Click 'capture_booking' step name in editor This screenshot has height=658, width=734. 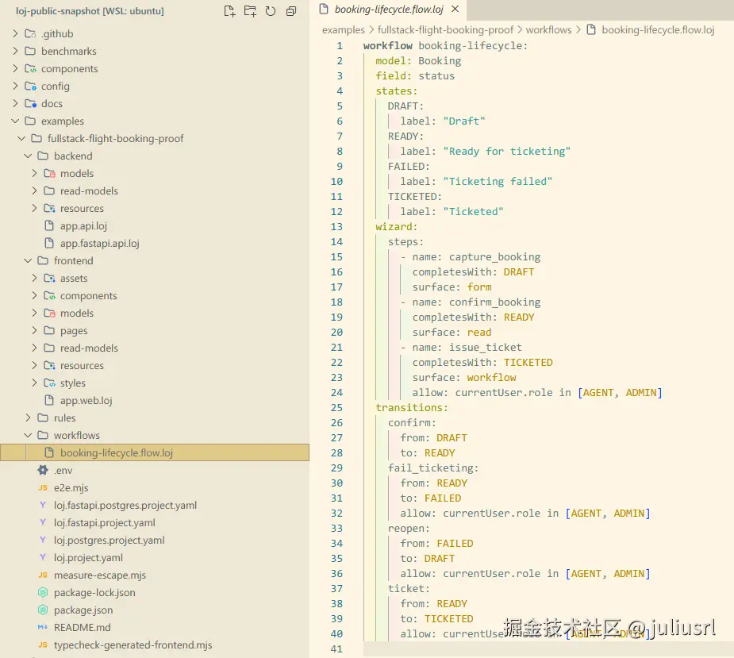point(494,256)
